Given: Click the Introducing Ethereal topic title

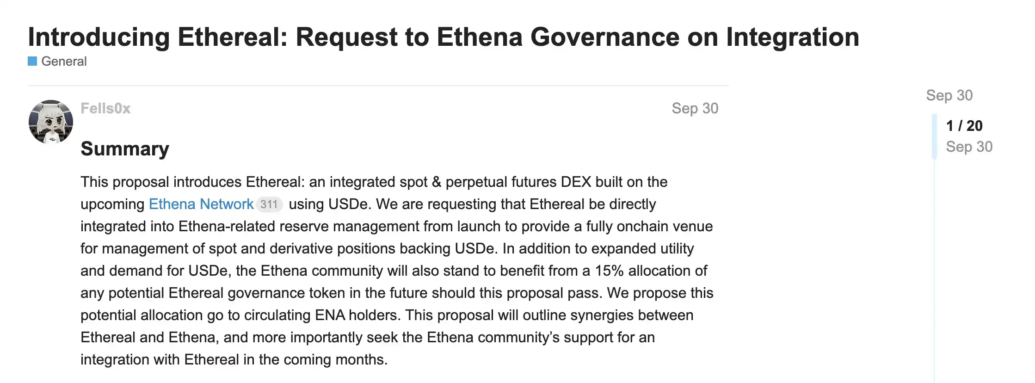Looking at the screenshot, I should pyautogui.click(x=444, y=37).
